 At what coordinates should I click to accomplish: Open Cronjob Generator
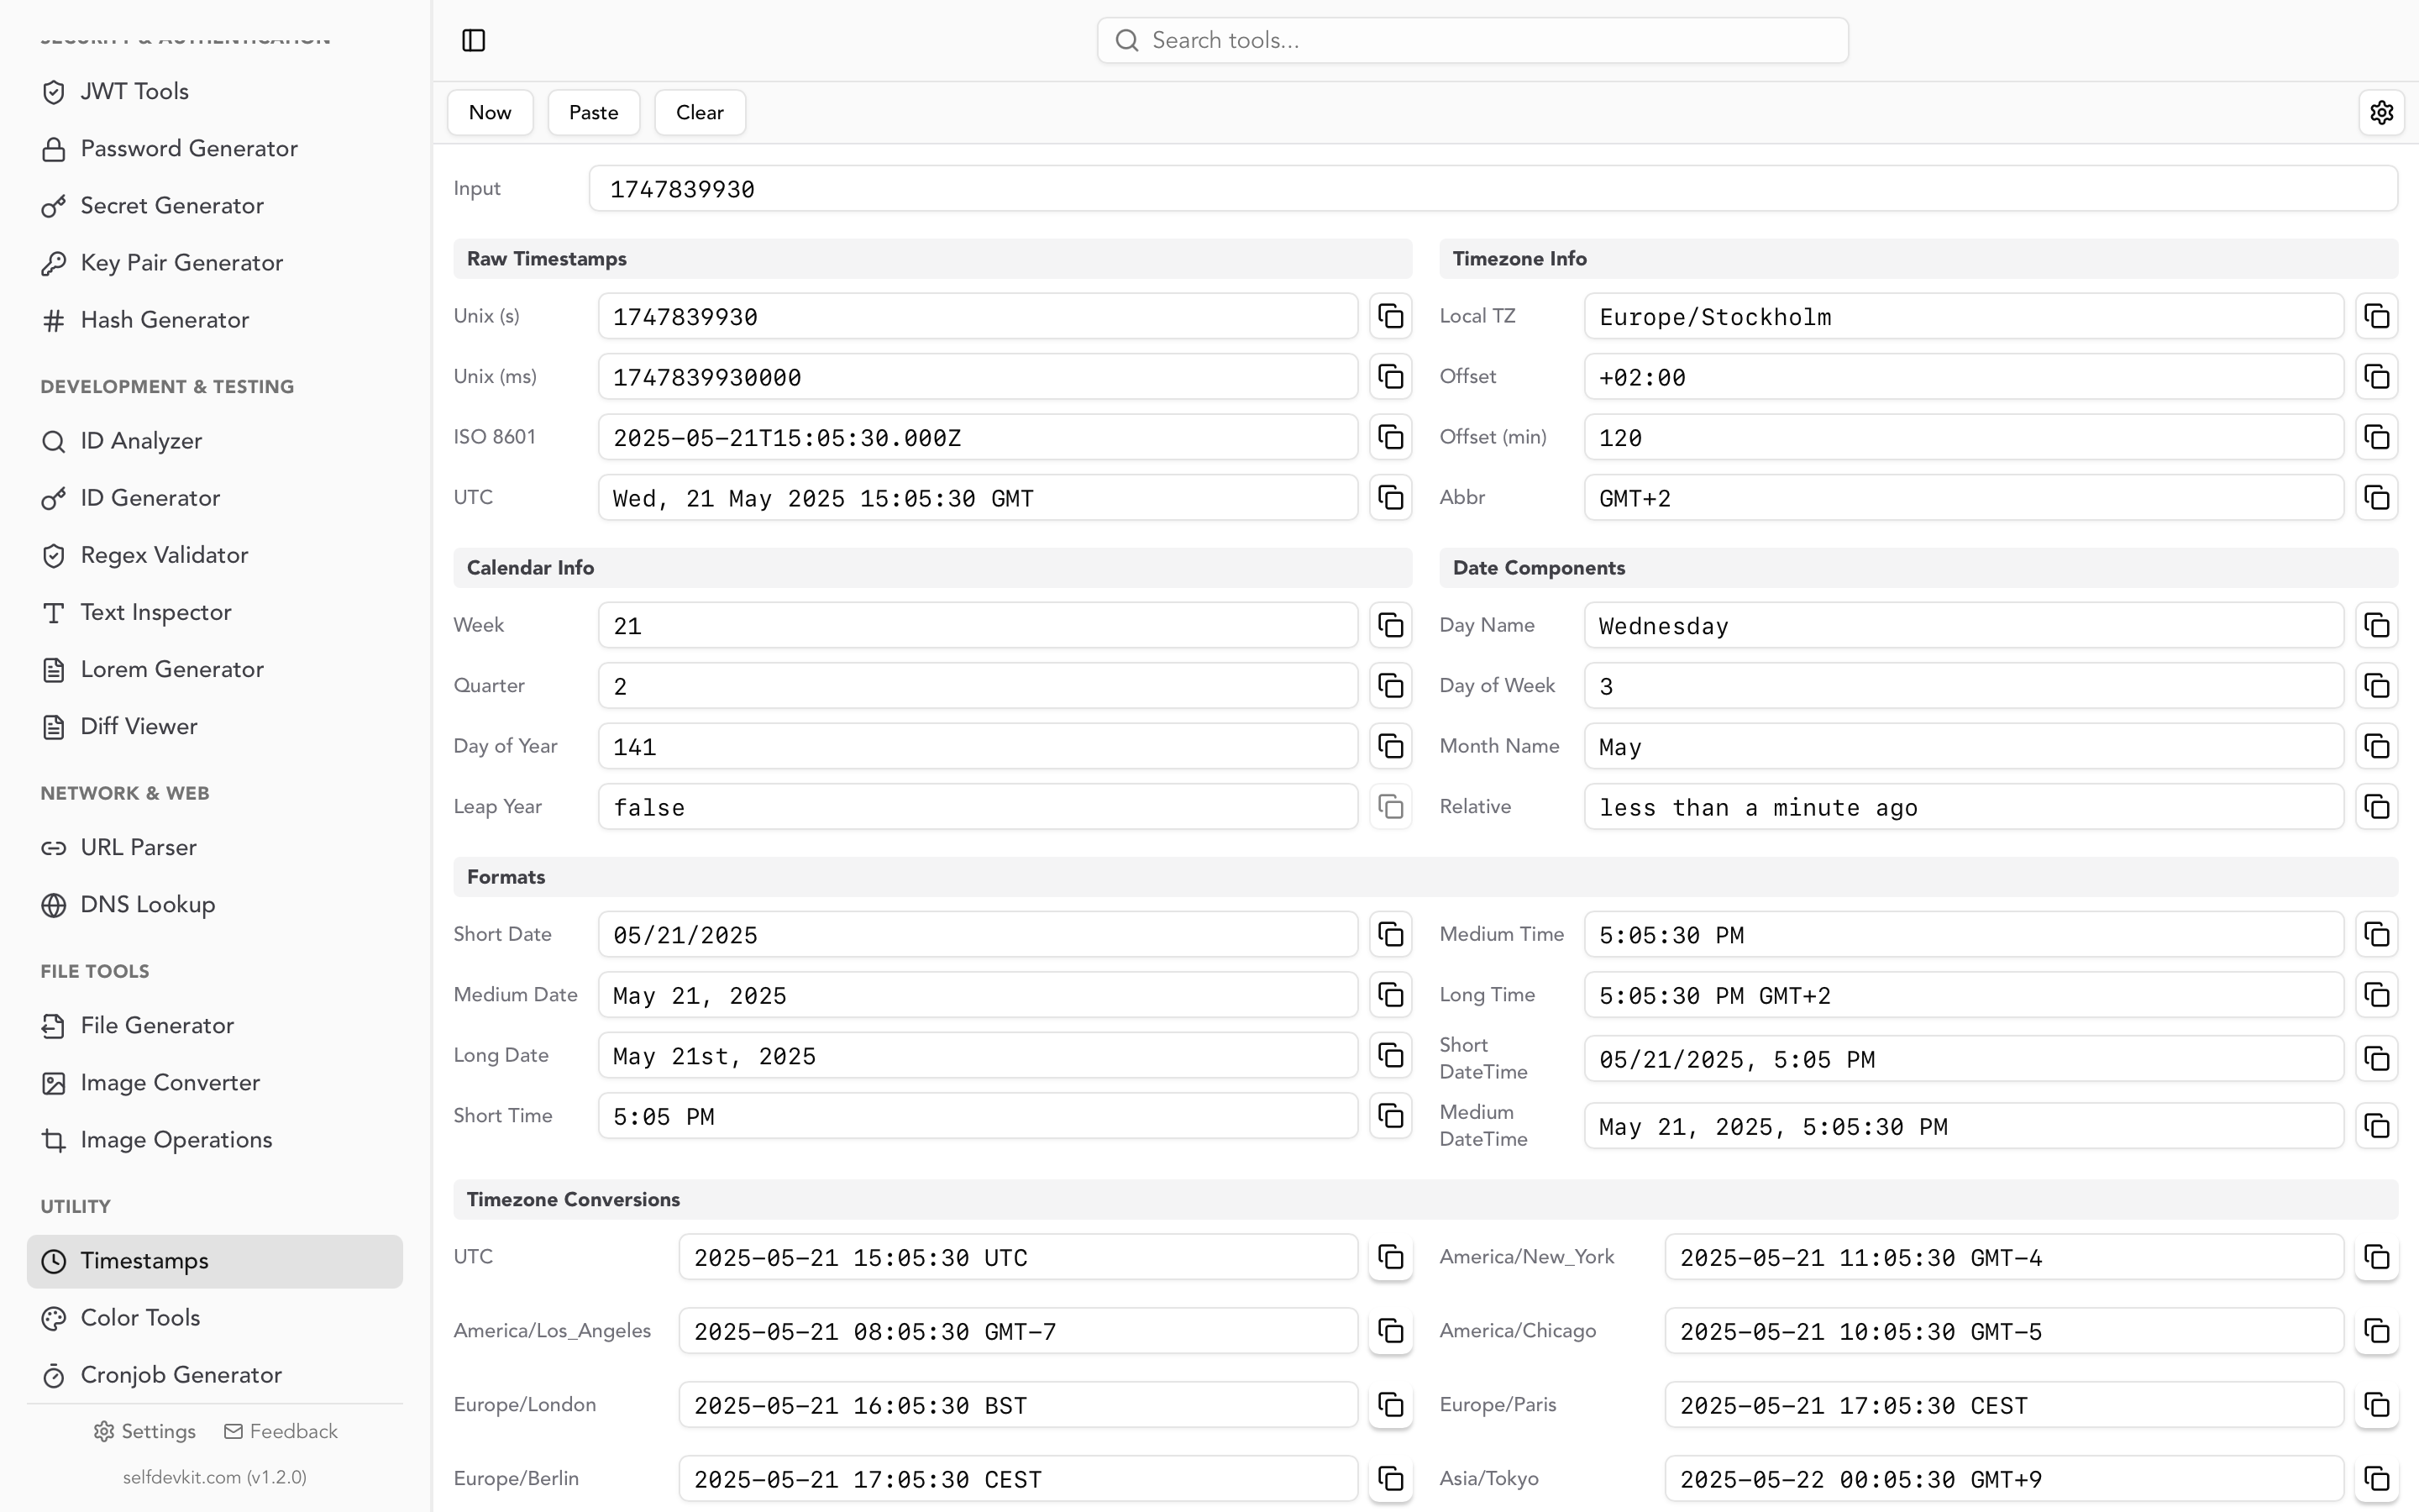(215, 1375)
